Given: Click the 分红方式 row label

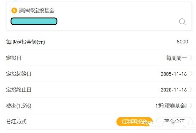Looking at the screenshot, I should coord(16,122).
